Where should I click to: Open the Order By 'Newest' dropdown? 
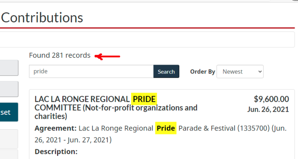(x=240, y=71)
